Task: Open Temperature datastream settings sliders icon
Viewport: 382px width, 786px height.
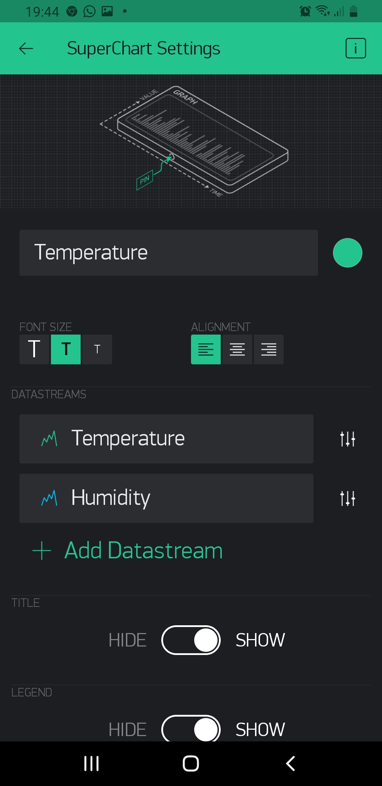Action: click(347, 439)
